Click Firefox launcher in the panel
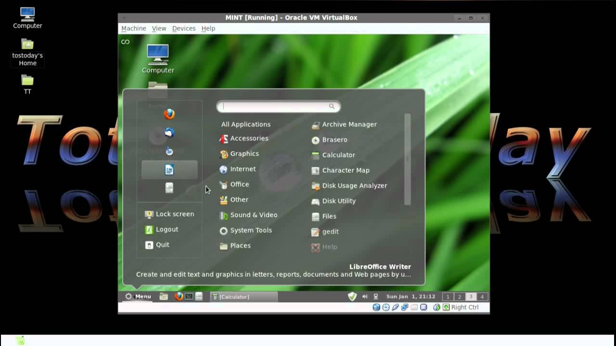The height and width of the screenshot is (346, 616). tap(179, 297)
